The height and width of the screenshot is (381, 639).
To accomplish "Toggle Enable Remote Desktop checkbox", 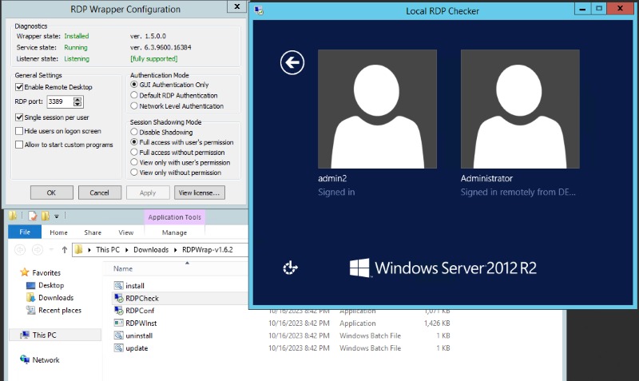I will pos(19,87).
